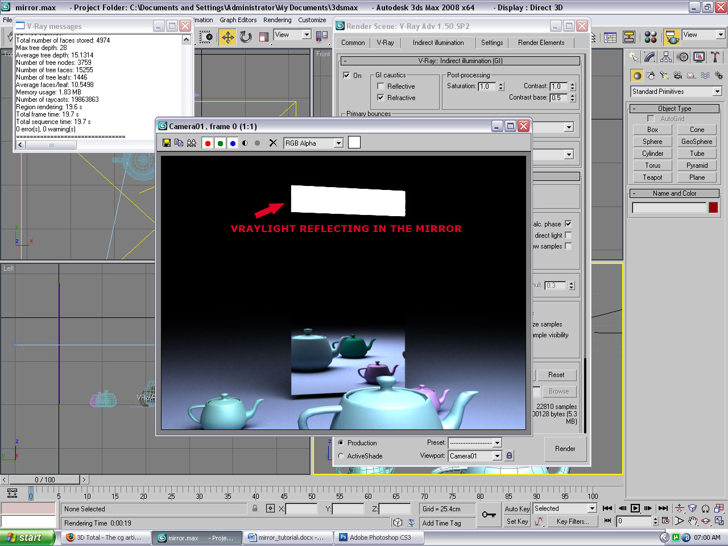Display the alpha channel of render
The image size is (728, 546).
click(245, 143)
